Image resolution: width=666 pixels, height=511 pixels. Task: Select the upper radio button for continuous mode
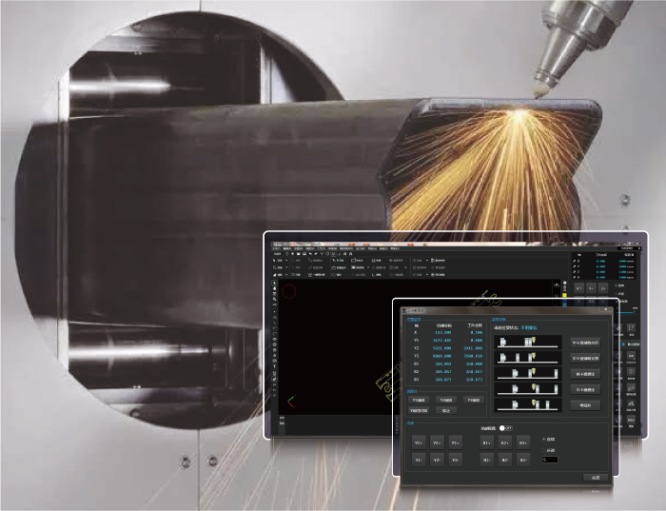point(543,439)
